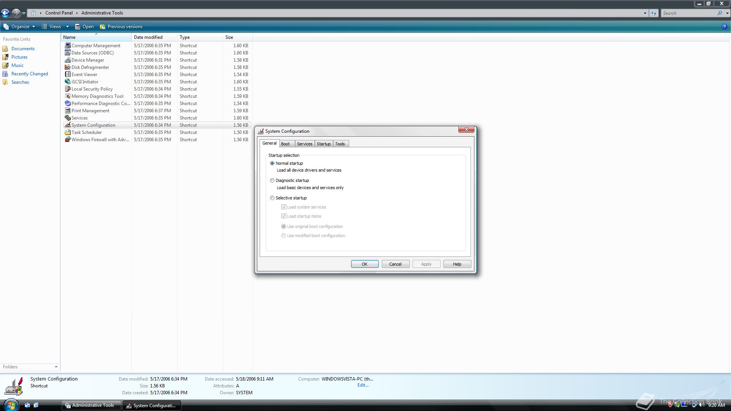Click the Windows Firewall with Advanced Security icon
731x411 pixels.
click(x=68, y=139)
